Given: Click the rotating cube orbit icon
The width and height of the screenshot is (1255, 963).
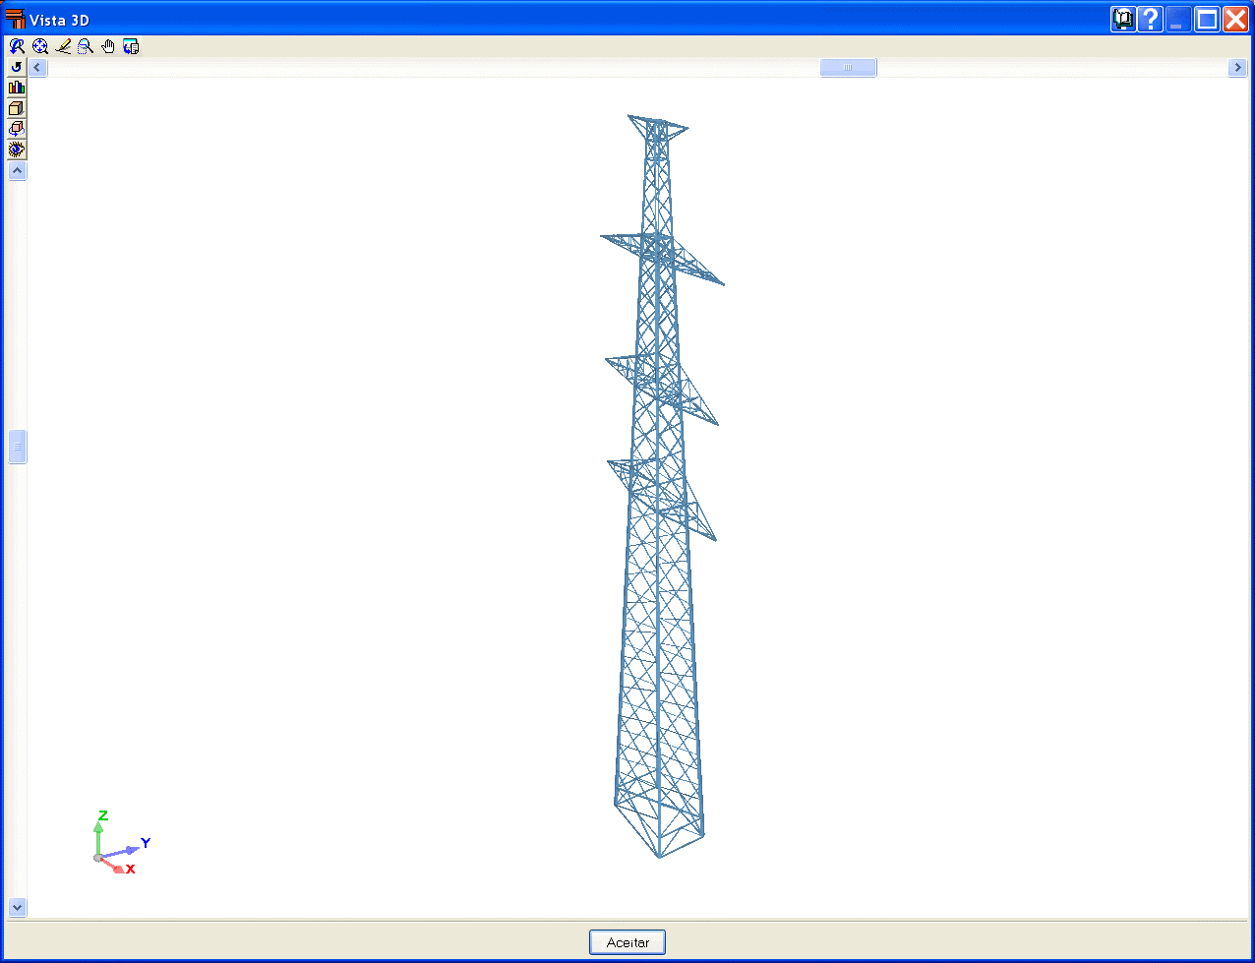Looking at the screenshot, I should [x=17, y=129].
